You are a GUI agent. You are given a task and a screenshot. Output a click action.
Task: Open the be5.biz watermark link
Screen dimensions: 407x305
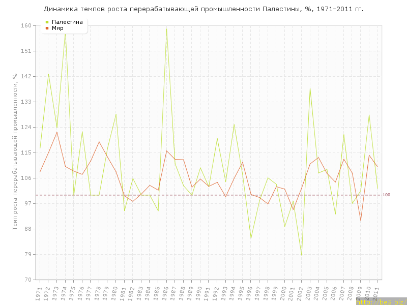point(381,301)
